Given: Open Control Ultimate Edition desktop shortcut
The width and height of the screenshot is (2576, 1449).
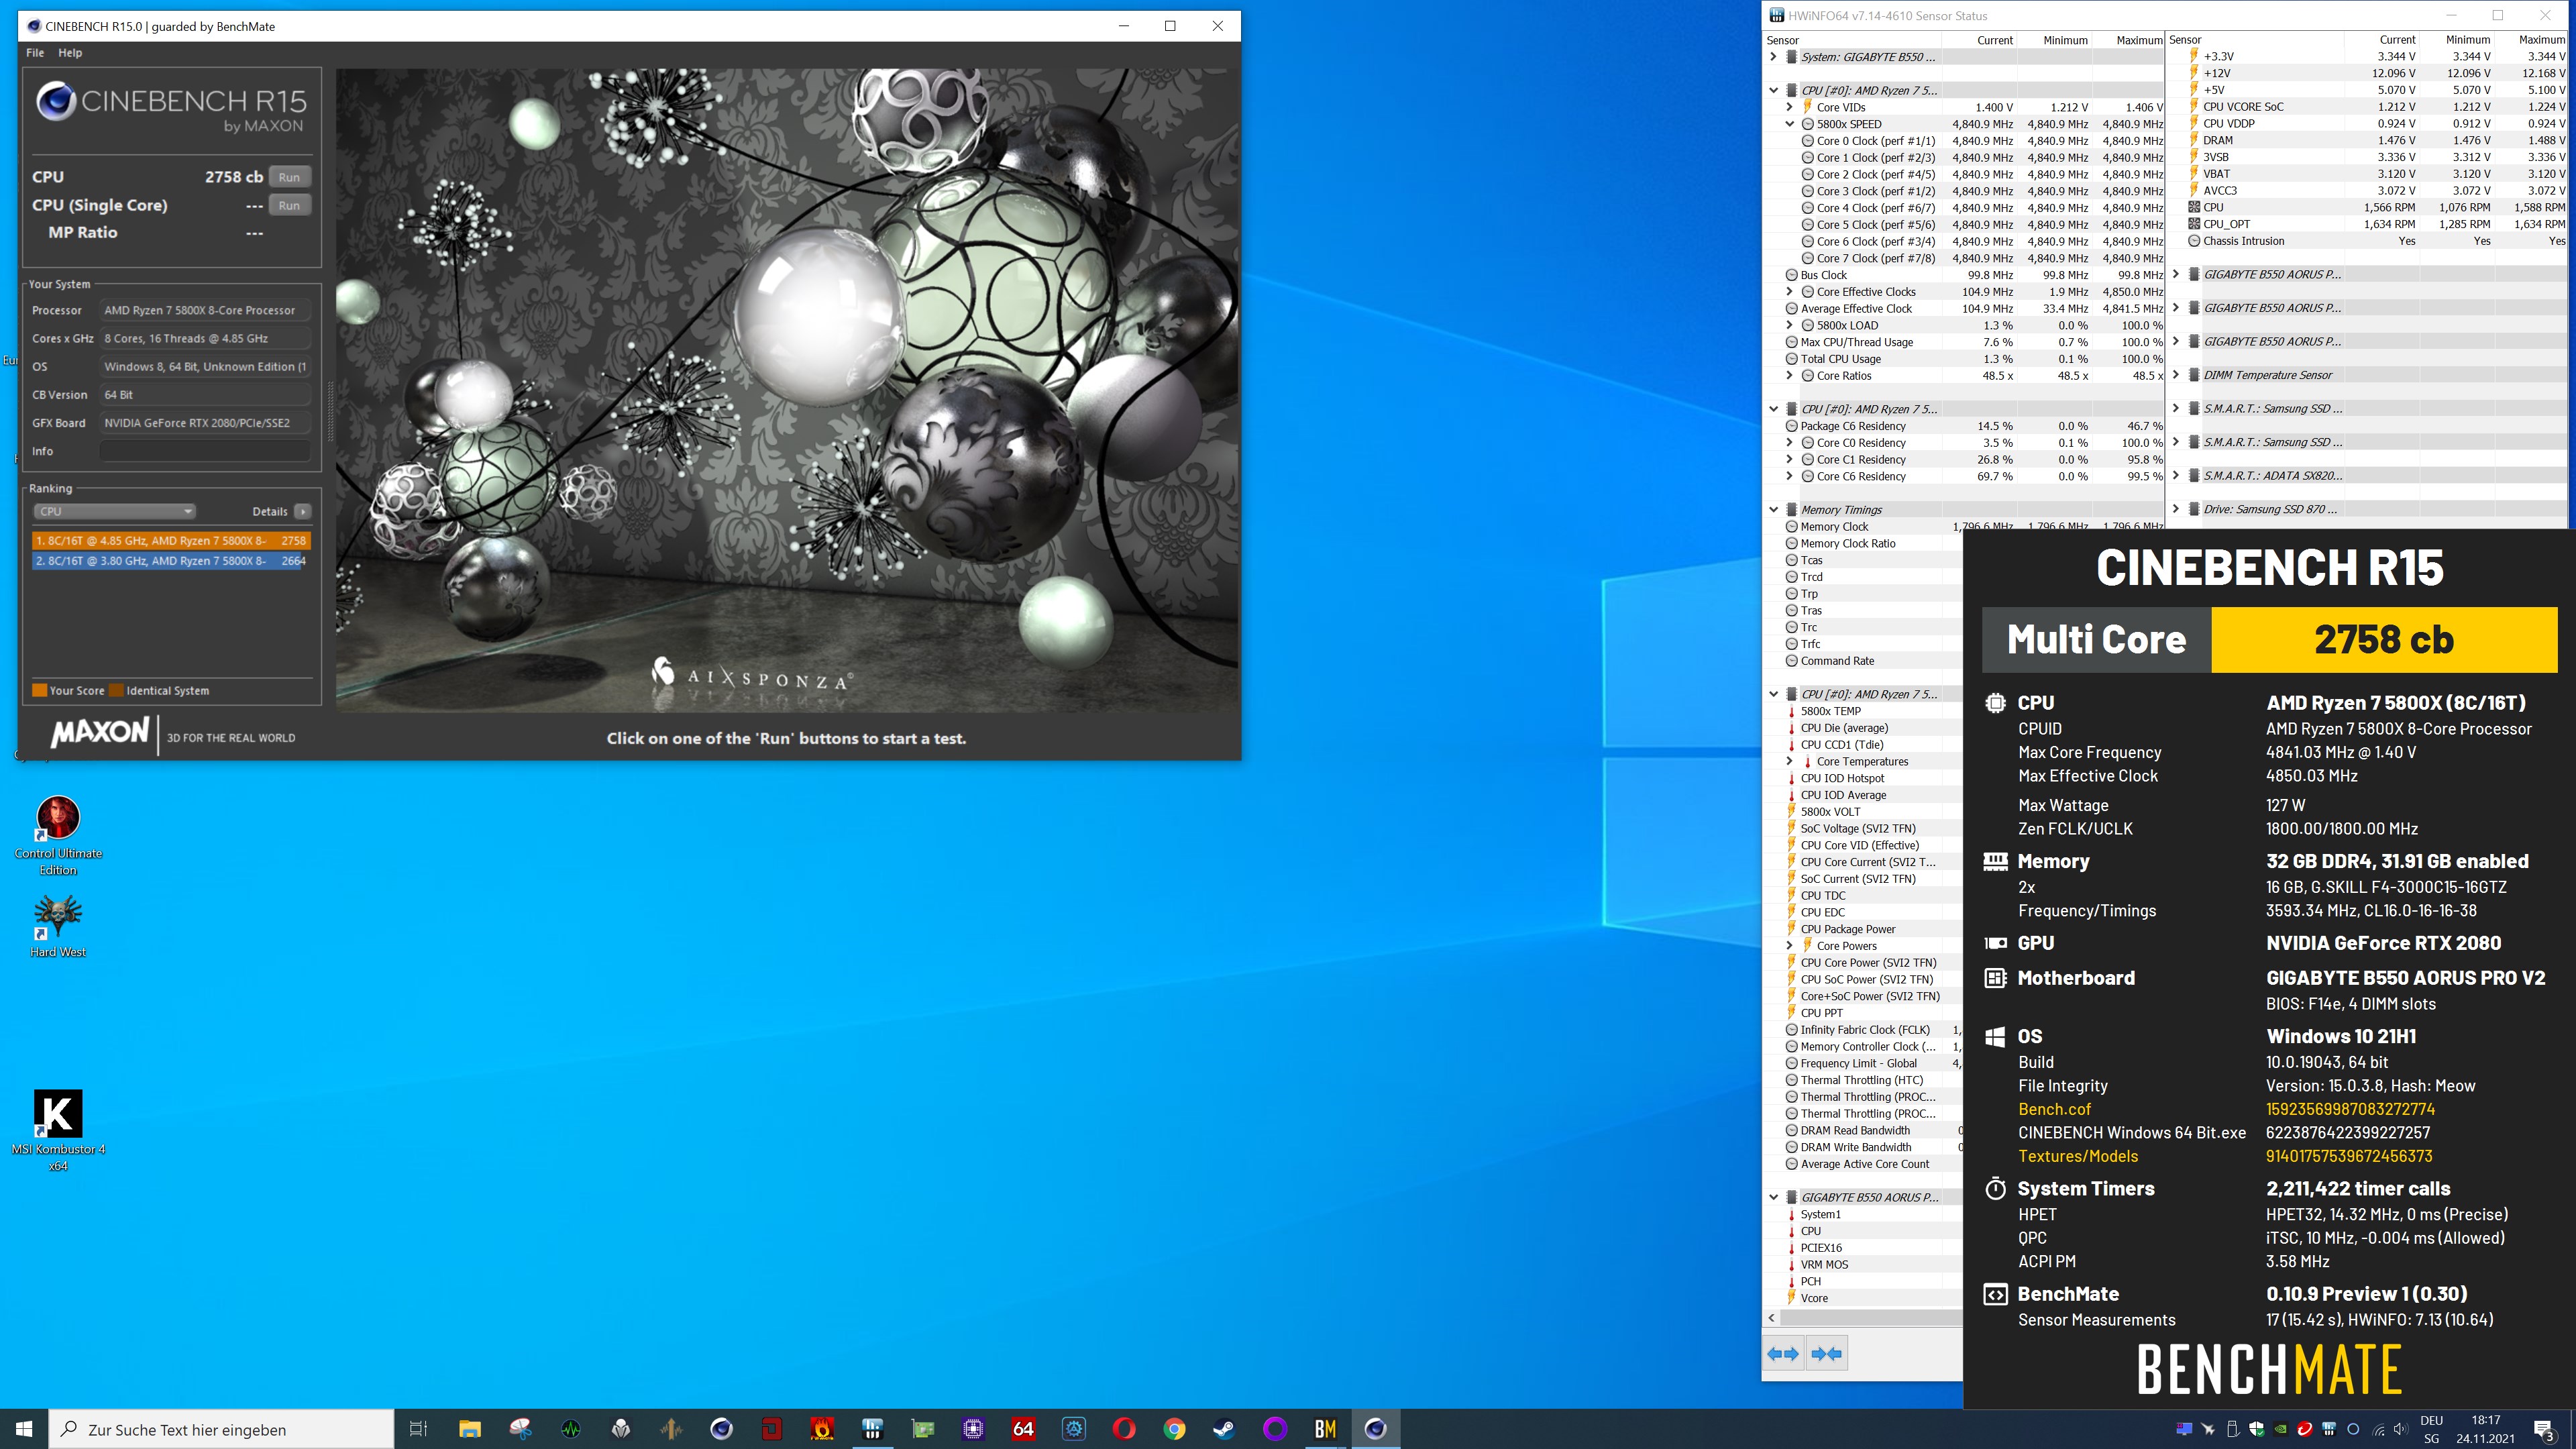Looking at the screenshot, I should [x=58, y=836].
